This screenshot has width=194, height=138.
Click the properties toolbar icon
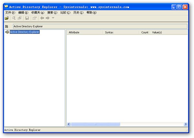coord(35,18)
